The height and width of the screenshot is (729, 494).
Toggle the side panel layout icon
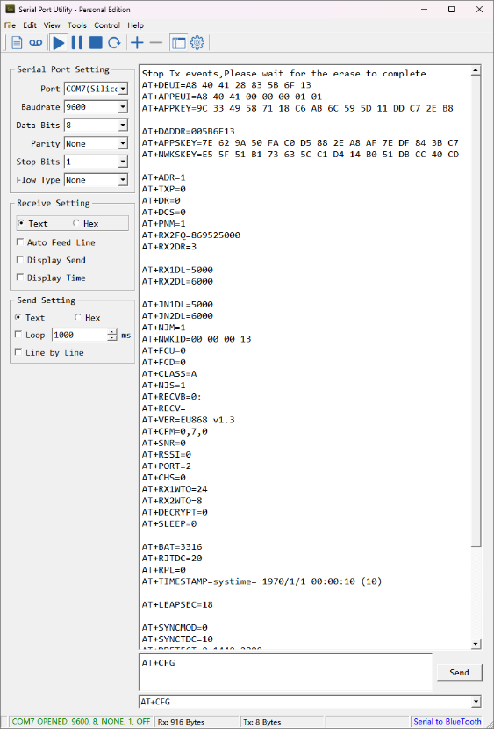[x=179, y=43]
